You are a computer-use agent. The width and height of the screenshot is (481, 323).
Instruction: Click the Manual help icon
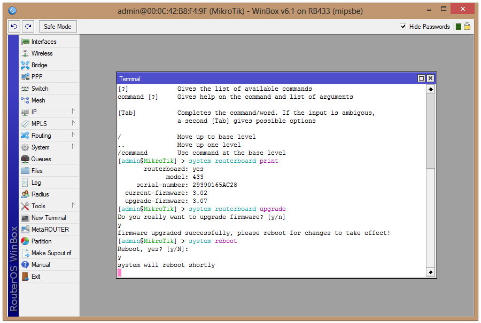25,265
